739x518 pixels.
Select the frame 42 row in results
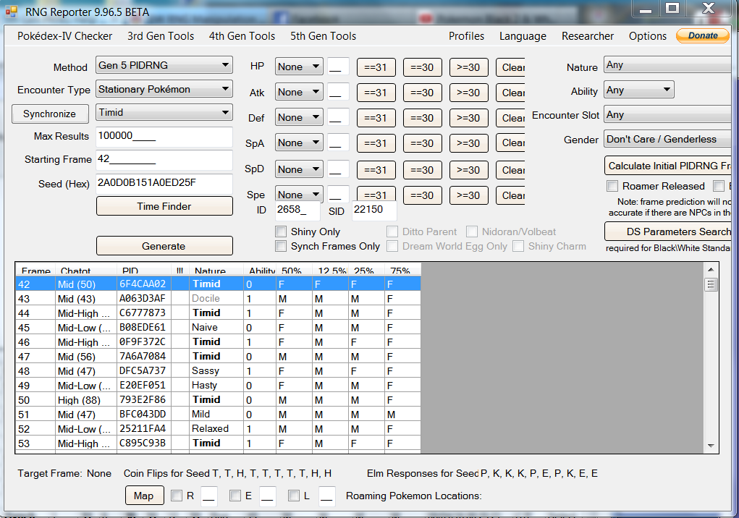click(218, 284)
